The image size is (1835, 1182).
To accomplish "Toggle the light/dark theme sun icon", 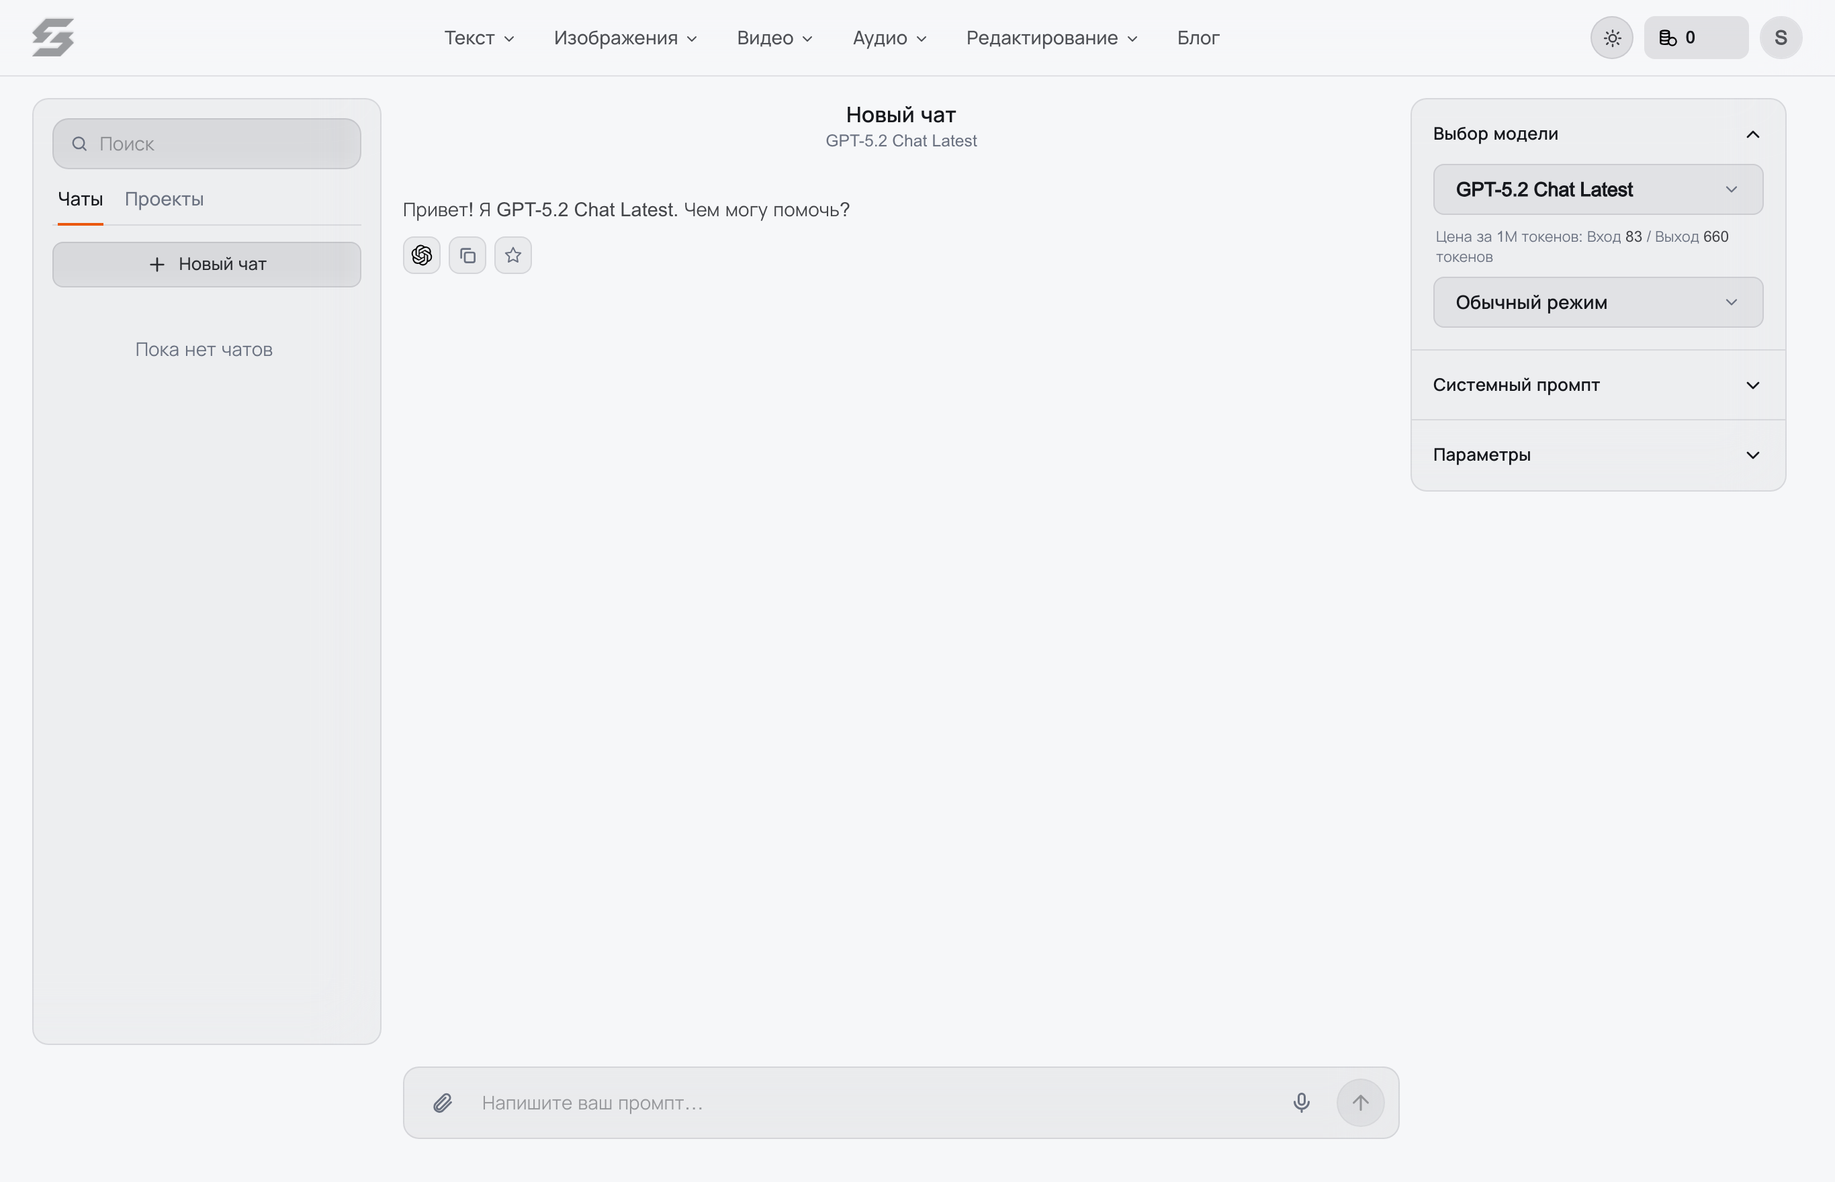I will tap(1611, 38).
